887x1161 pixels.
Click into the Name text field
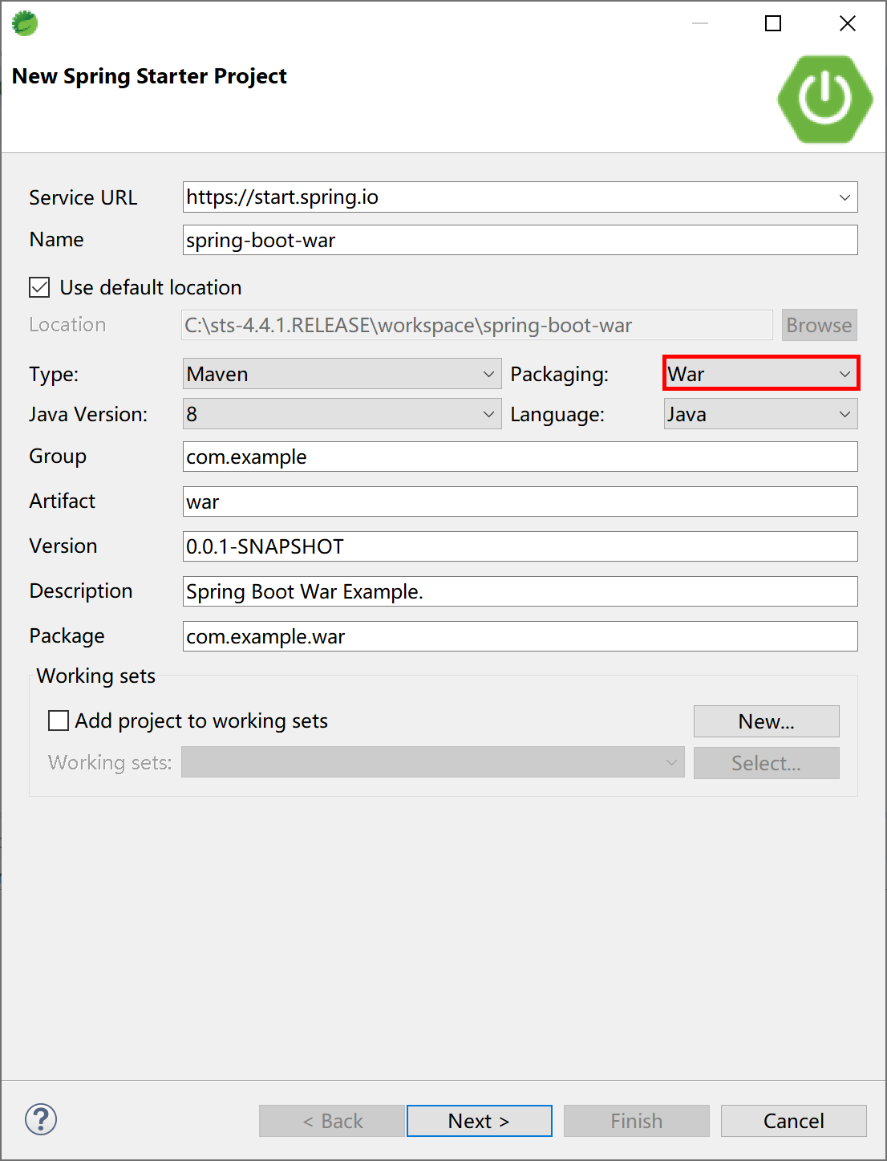[520, 240]
